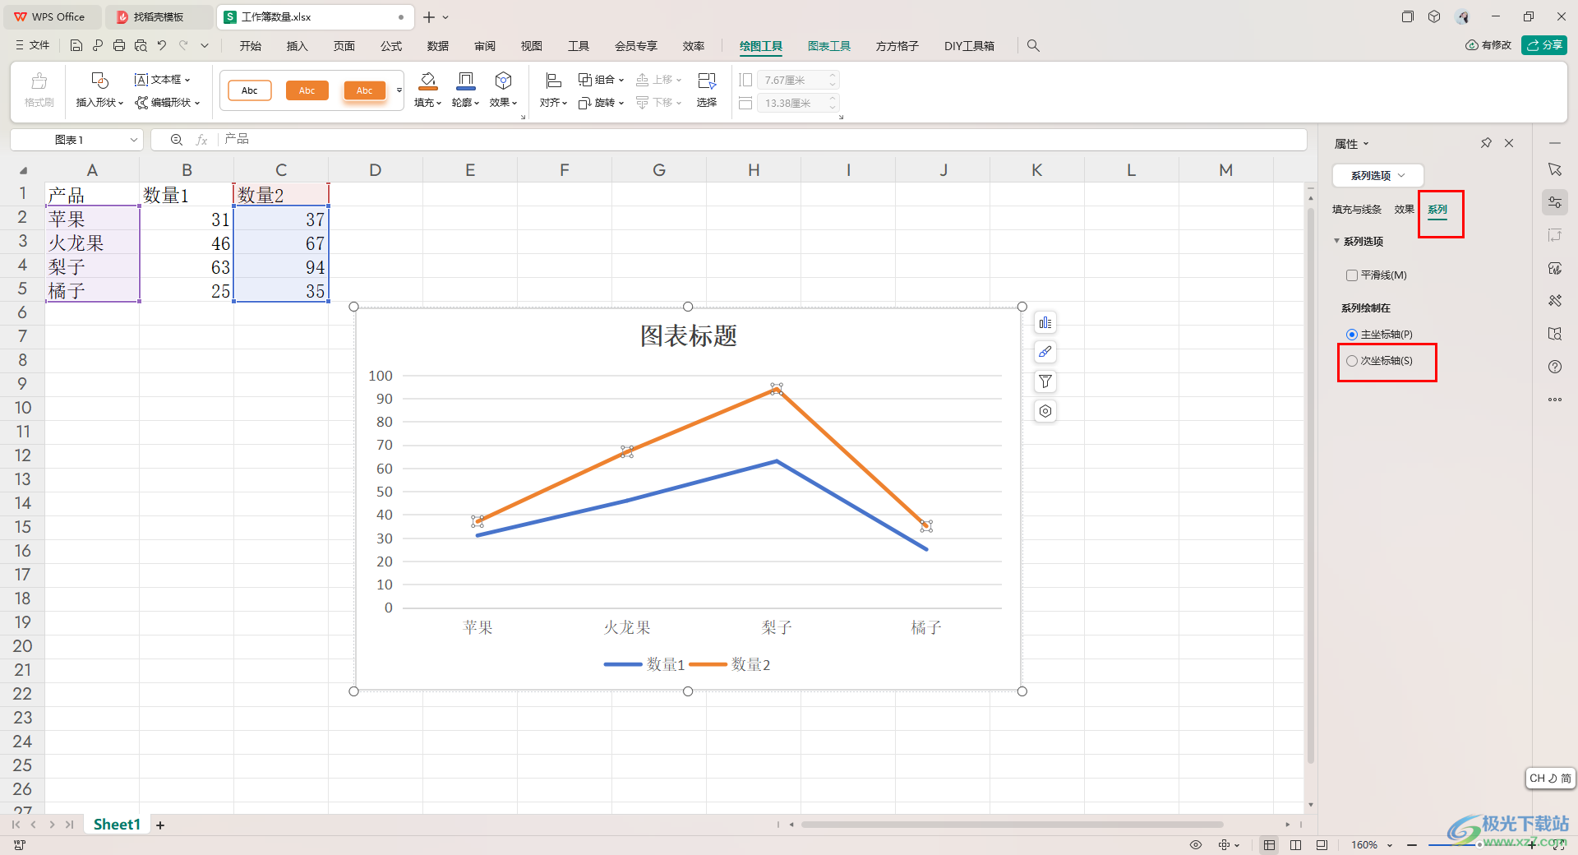The width and height of the screenshot is (1578, 855).
Task: Click the Print icon in quick toolbar
Action: [119, 46]
